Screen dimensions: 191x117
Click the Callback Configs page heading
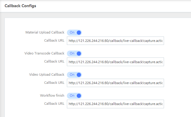coord(20,6)
